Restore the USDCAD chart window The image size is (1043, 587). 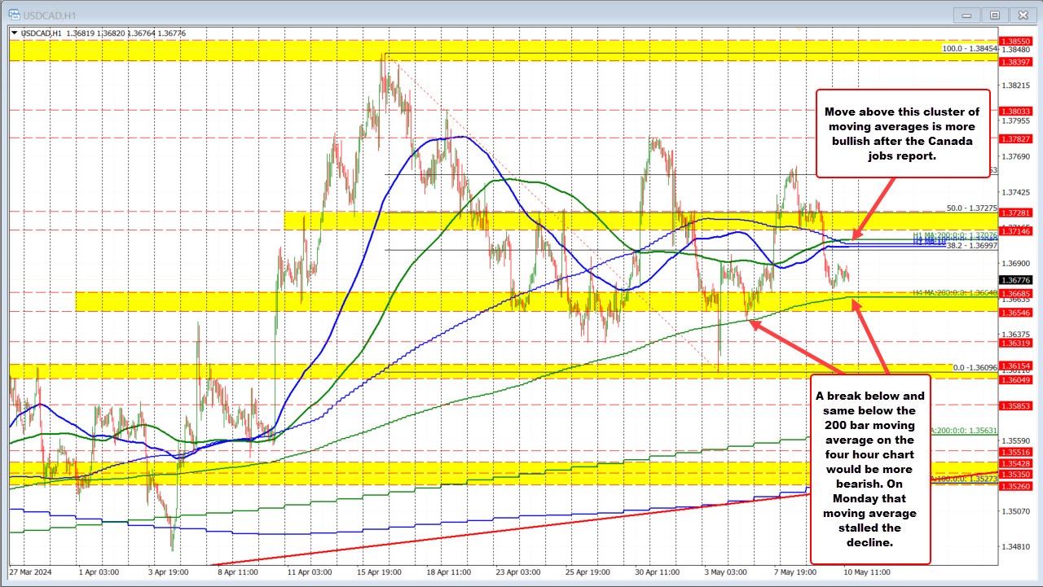point(994,15)
